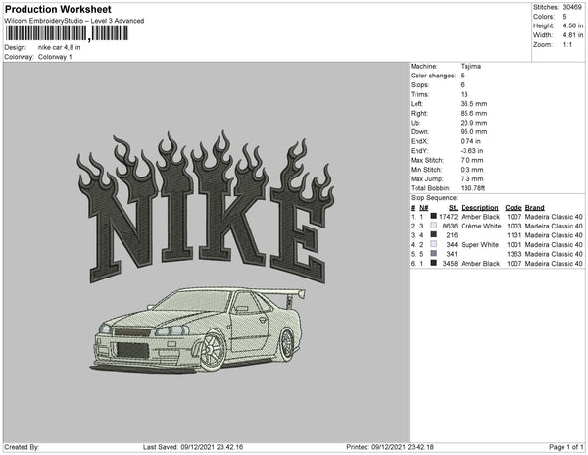The height and width of the screenshot is (455, 588).
Task: Click the 'Created By:' footer label
Action: click(22, 447)
